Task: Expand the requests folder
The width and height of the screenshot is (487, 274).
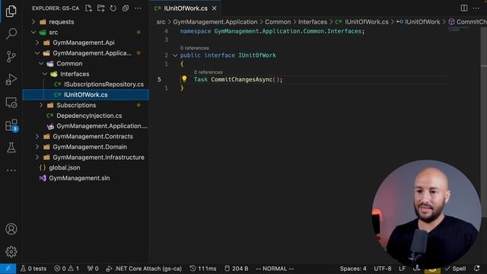Action: pyautogui.click(x=33, y=22)
